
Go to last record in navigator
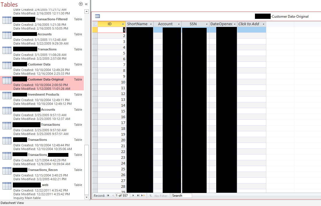pos(138,196)
